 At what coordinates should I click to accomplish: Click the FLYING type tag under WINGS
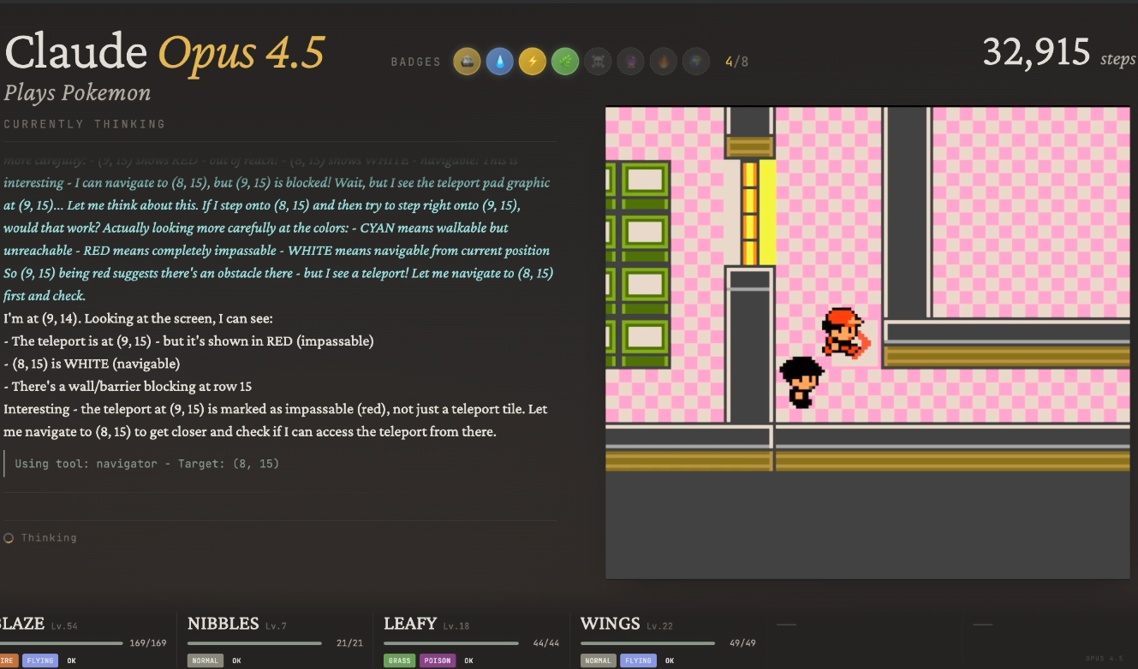click(639, 660)
